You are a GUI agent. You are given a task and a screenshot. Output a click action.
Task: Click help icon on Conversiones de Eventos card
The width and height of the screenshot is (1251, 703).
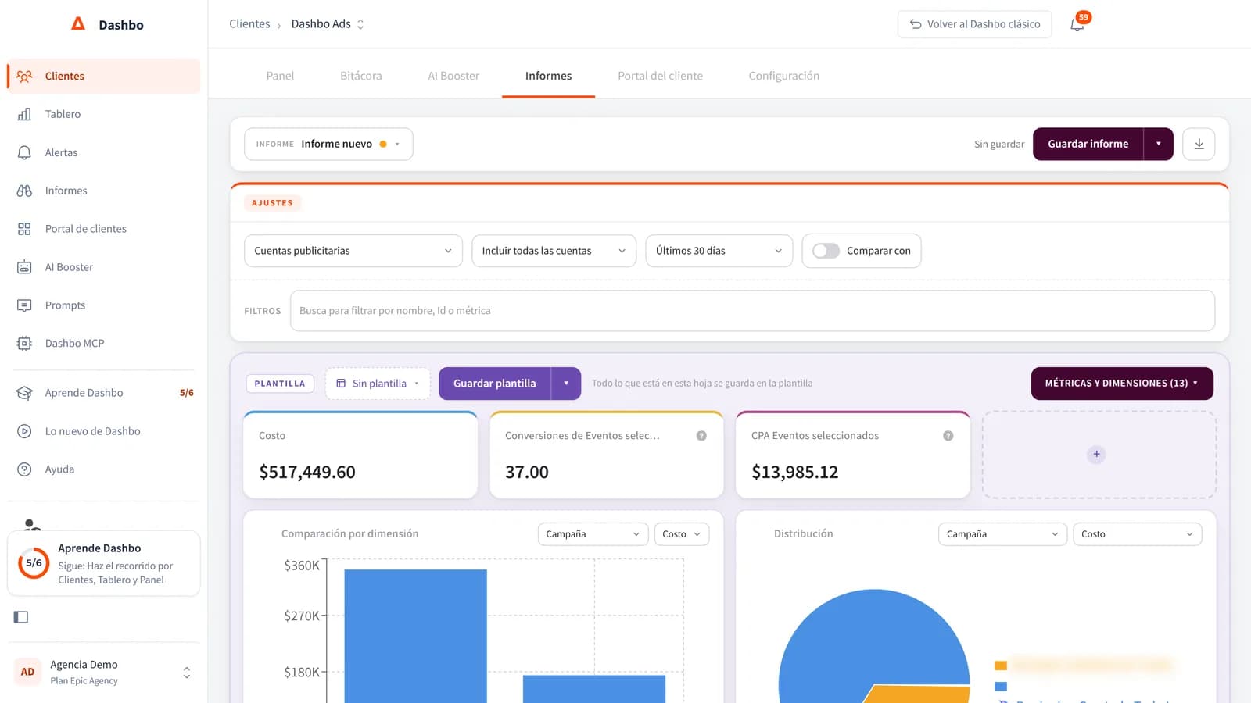click(x=701, y=436)
